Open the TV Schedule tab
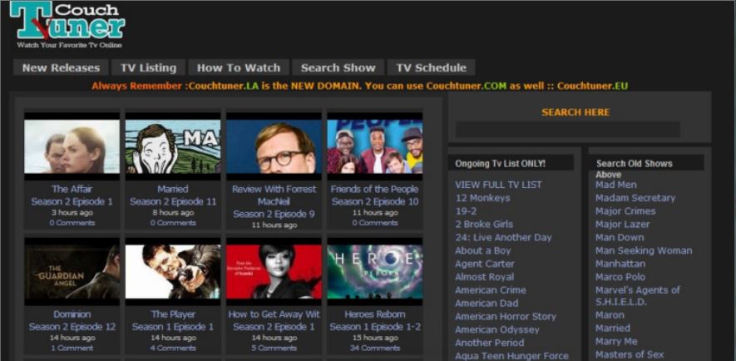736x361 pixels. [431, 67]
